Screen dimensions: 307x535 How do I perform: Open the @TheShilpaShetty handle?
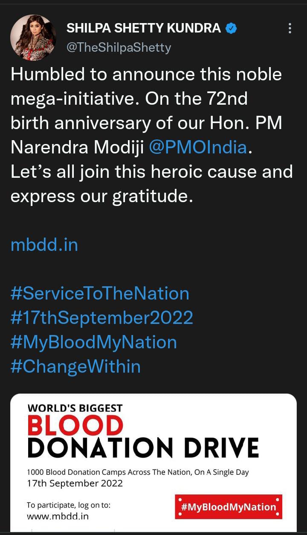point(119,47)
